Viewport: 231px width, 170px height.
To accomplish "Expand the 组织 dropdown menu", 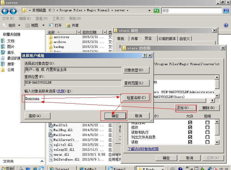I will tap(19, 25).
